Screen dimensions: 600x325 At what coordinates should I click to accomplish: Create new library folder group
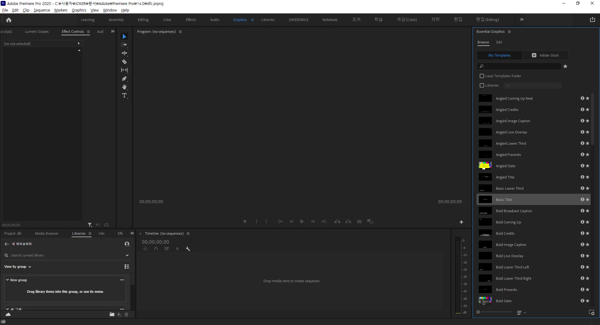[112, 314]
